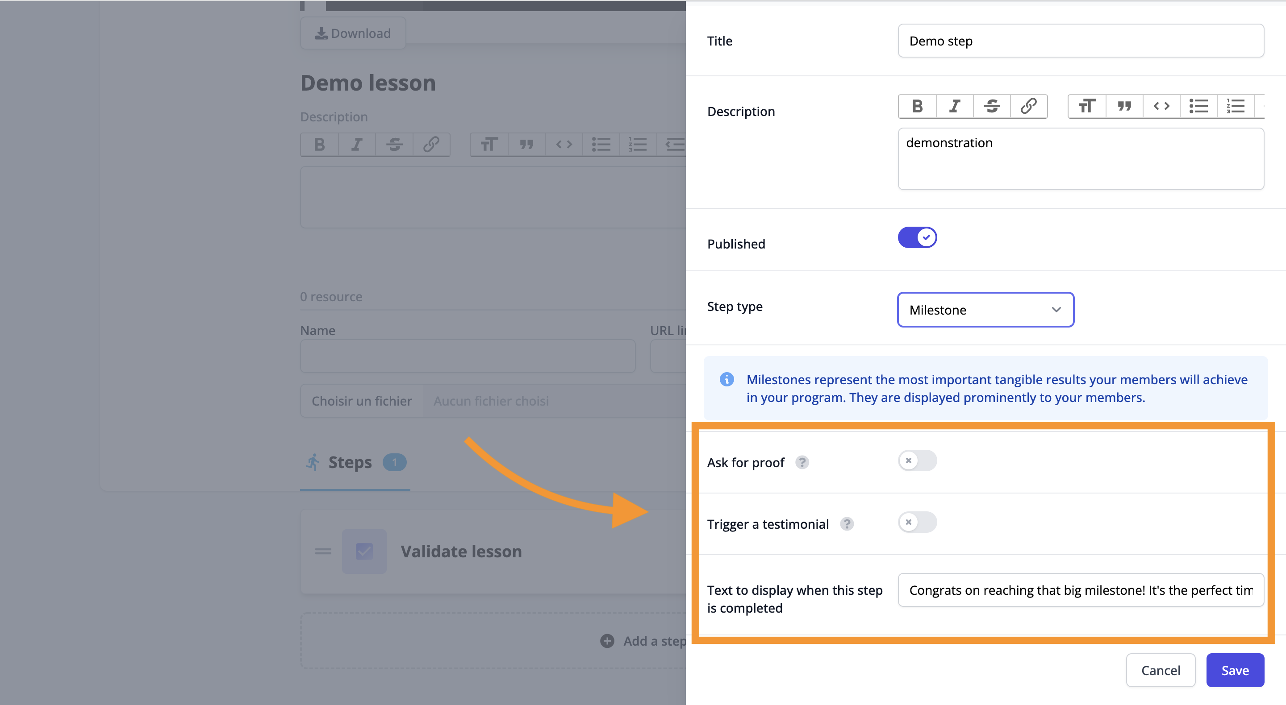Viewport: 1286px width, 705px height.
Task: Click the demonstration description text area
Action: pyautogui.click(x=1081, y=159)
